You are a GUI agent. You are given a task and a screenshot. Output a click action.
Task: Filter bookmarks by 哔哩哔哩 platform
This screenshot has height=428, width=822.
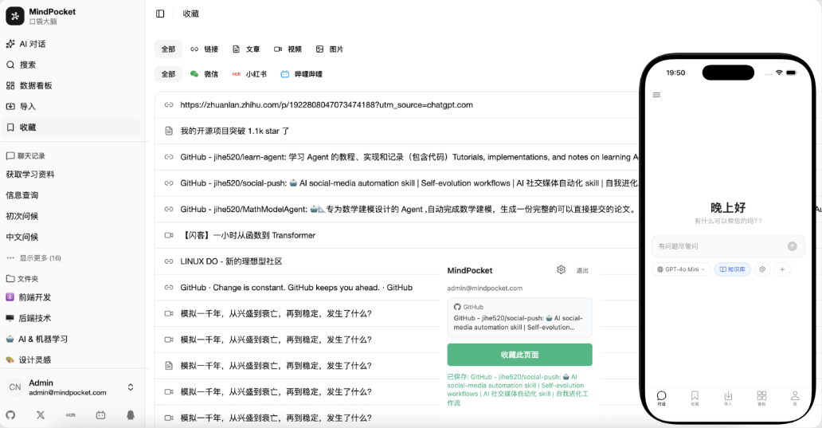[301, 74]
